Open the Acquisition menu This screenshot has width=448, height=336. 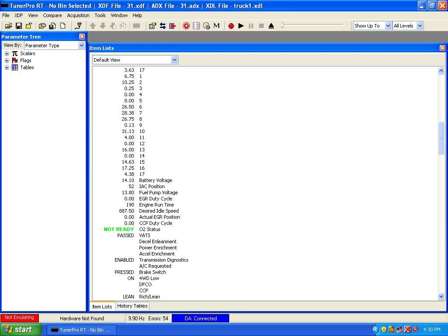click(78, 15)
